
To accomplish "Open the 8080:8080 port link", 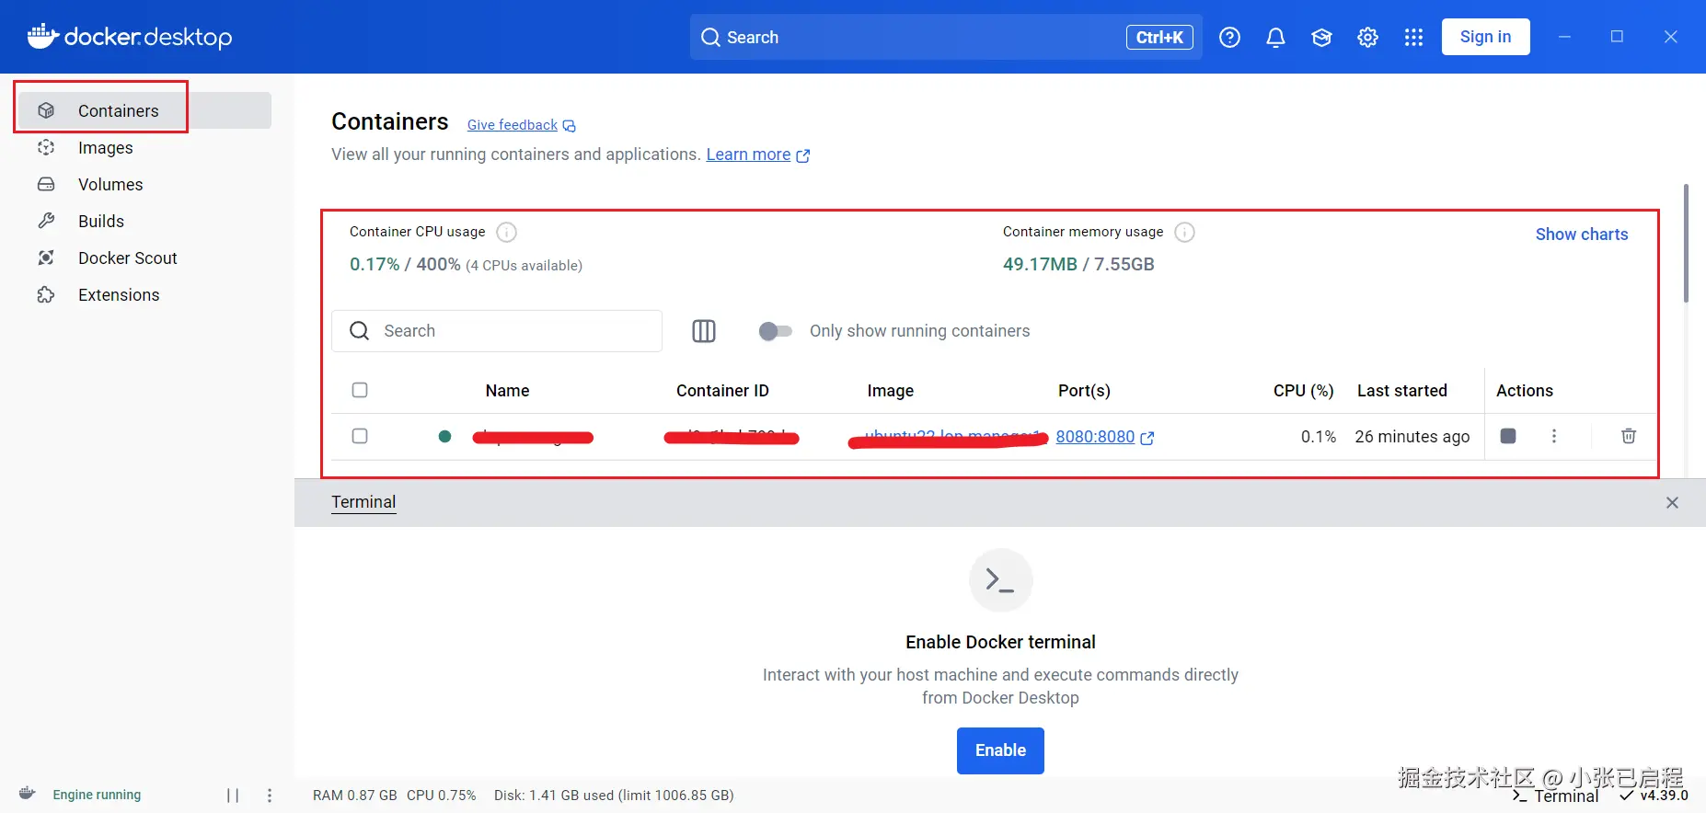I will coord(1095,437).
